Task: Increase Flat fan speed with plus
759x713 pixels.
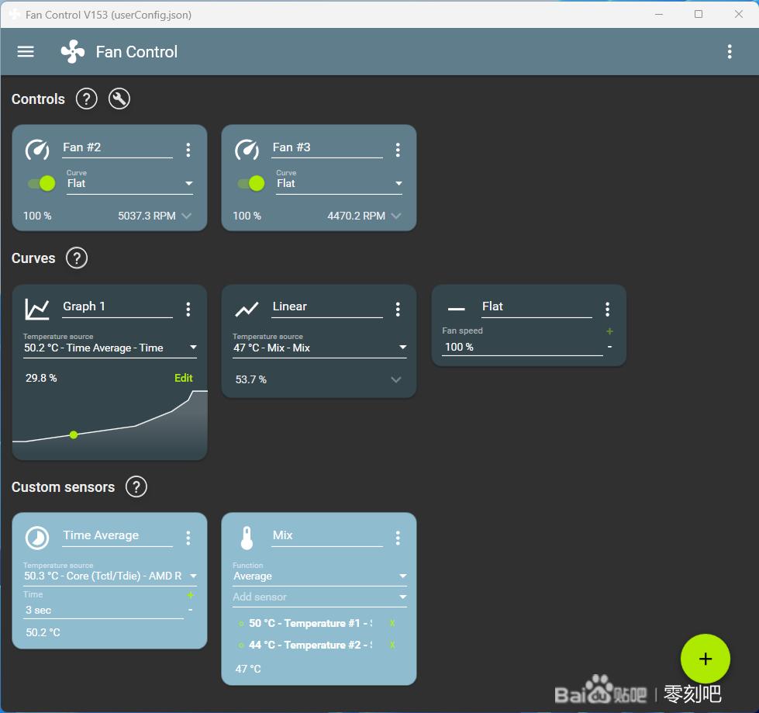Action: (610, 331)
